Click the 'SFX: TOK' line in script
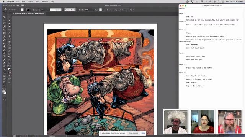 point(190,17)
